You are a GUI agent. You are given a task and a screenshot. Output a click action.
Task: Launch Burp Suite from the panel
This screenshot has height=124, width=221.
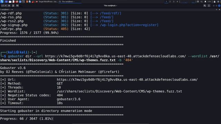(27, 2)
